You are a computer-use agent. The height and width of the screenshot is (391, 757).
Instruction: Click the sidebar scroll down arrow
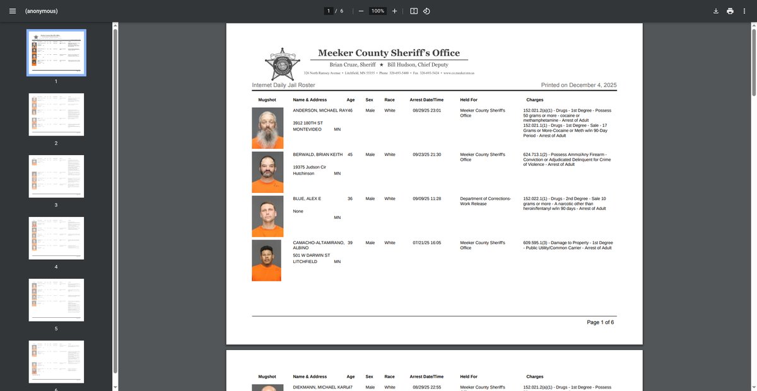click(114, 387)
